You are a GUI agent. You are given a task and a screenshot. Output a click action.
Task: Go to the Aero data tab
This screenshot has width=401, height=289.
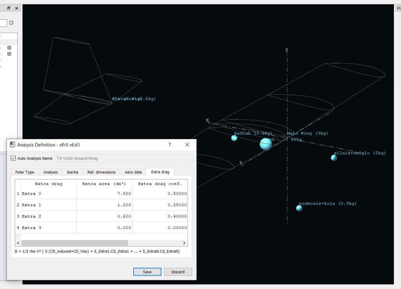tap(133, 172)
